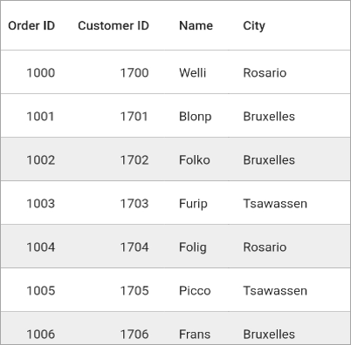Click the Name column header
Image resolution: width=351 pixels, height=345 pixels.
click(x=196, y=25)
